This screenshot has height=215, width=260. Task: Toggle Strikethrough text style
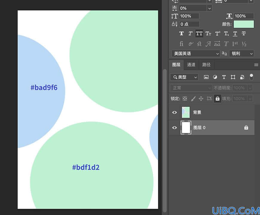click(x=244, y=34)
